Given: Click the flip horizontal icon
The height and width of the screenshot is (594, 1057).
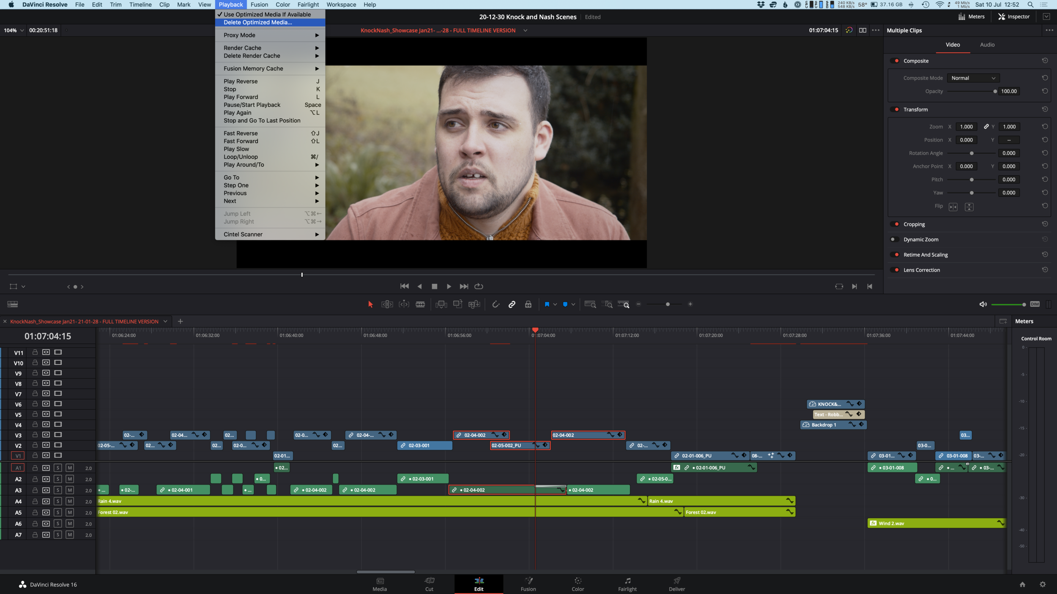Looking at the screenshot, I should click(953, 207).
